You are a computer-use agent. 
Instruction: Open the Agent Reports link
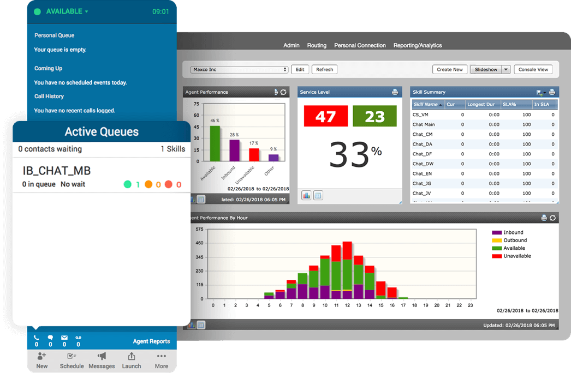pos(151,341)
